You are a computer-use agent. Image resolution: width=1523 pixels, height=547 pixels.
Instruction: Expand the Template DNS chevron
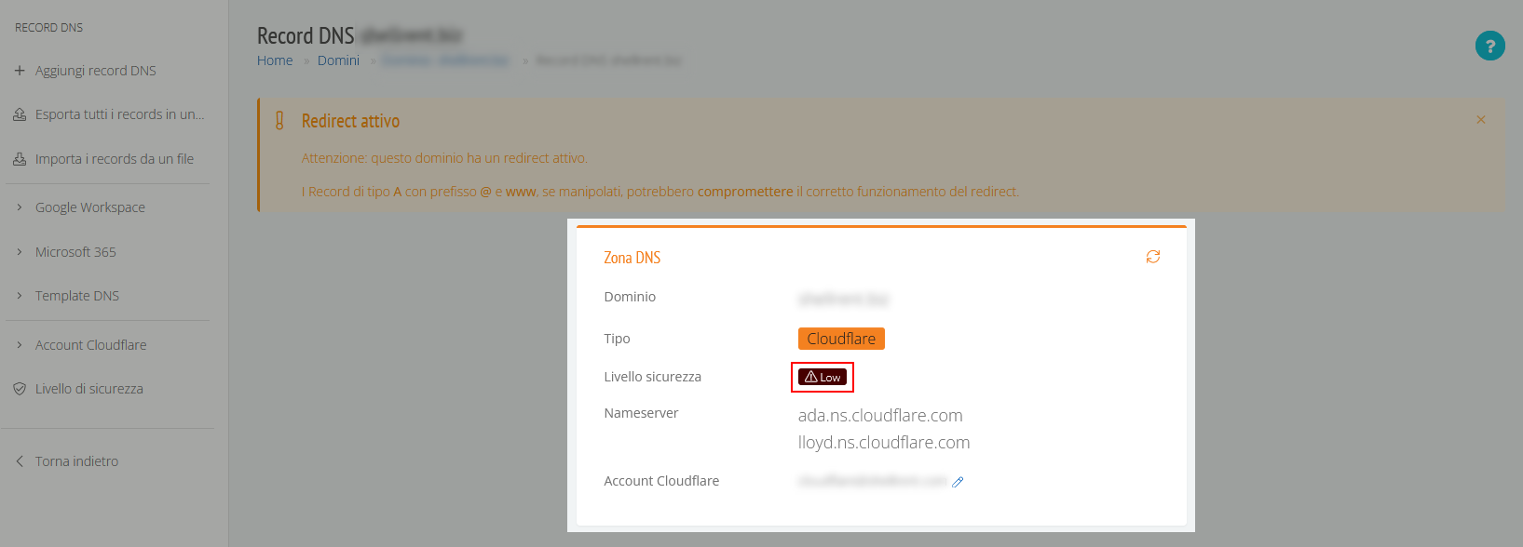(x=20, y=296)
